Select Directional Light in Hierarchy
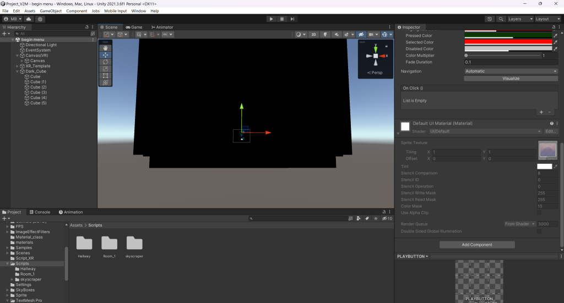Screen dimensions: 564x303 click(x=41, y=45)
